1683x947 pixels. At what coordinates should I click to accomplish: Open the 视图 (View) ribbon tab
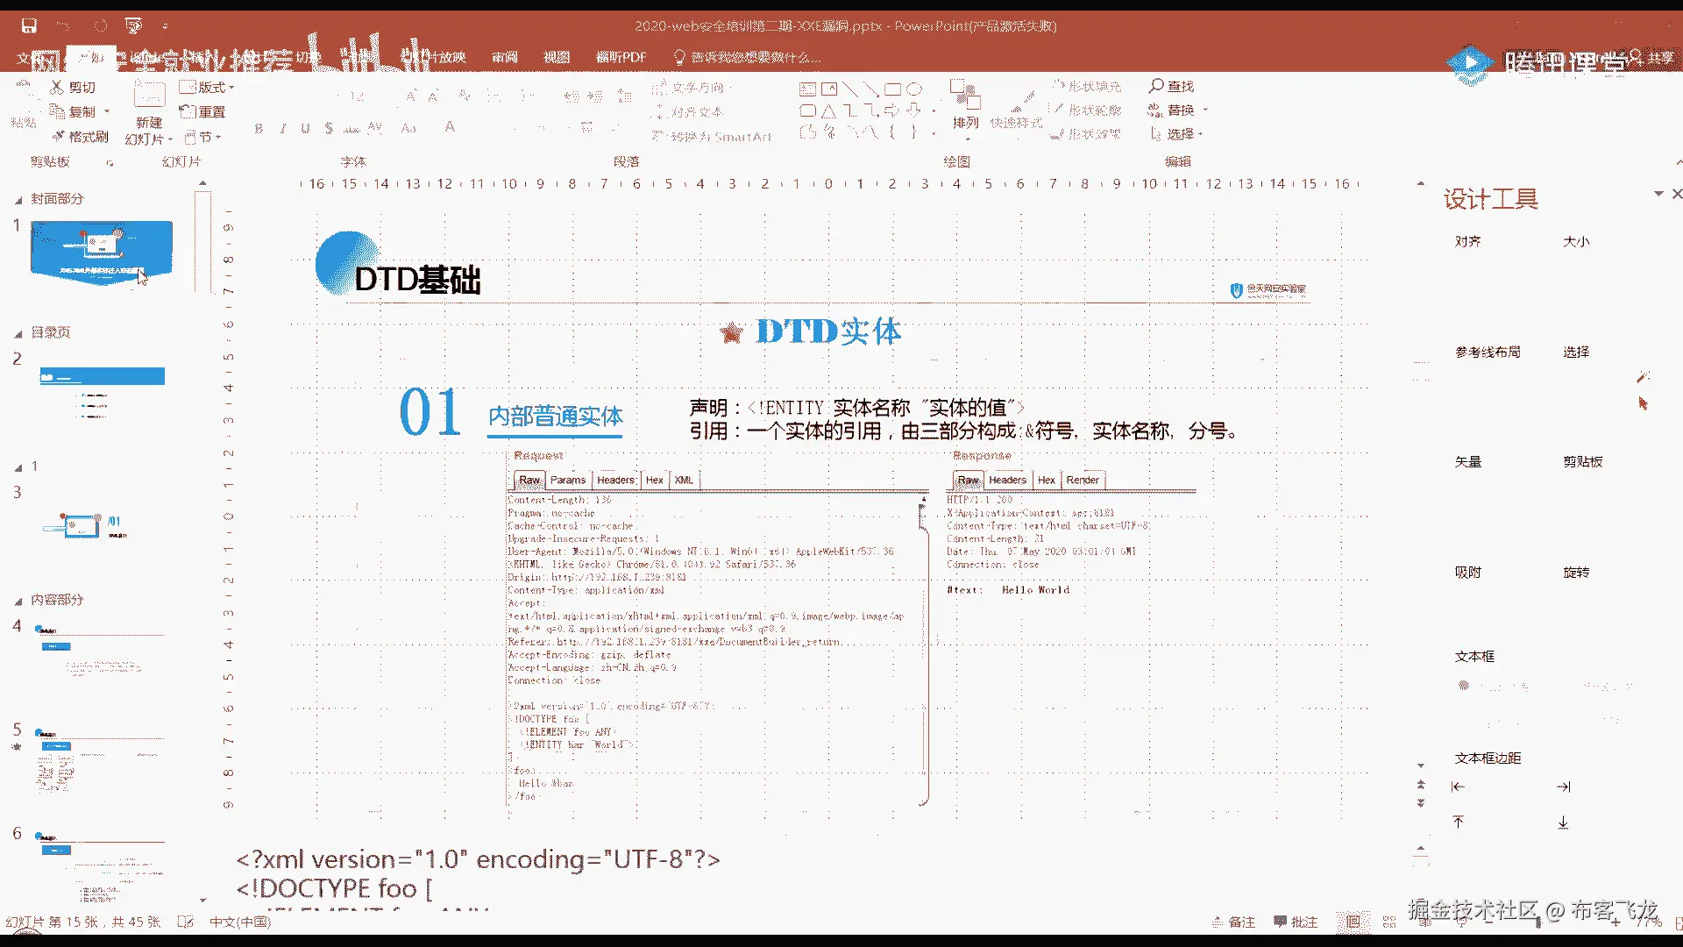pyautogui.click(x=557, y=57)
